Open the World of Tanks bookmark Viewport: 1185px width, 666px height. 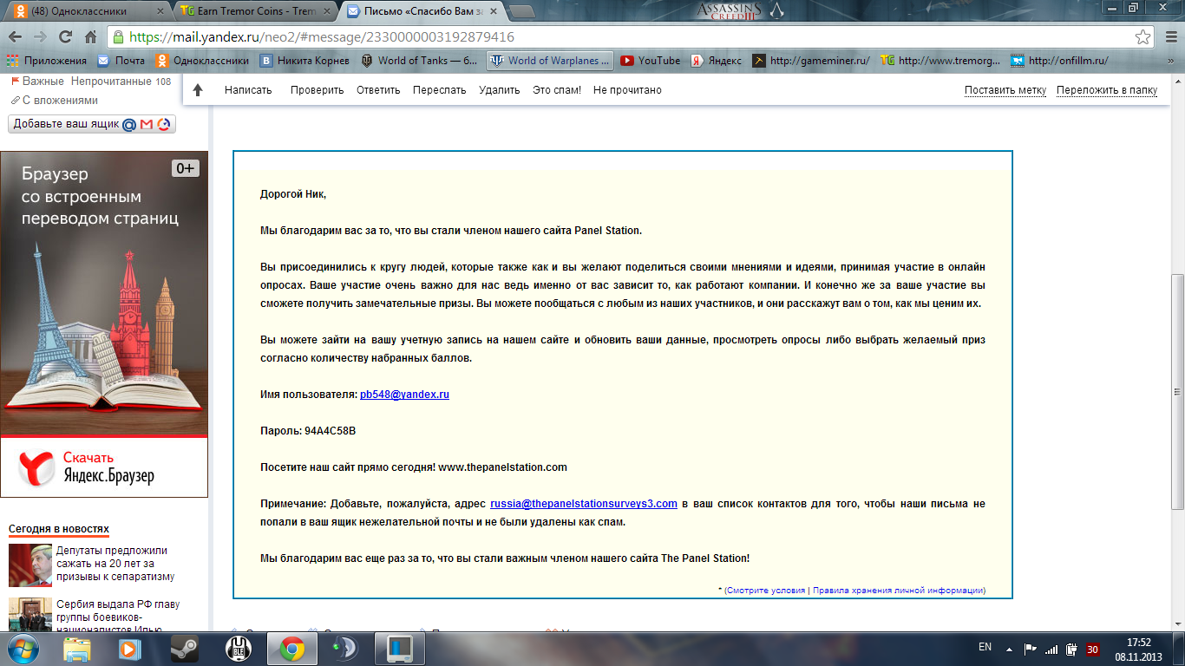pyautogui.click(x=419, y=61)
